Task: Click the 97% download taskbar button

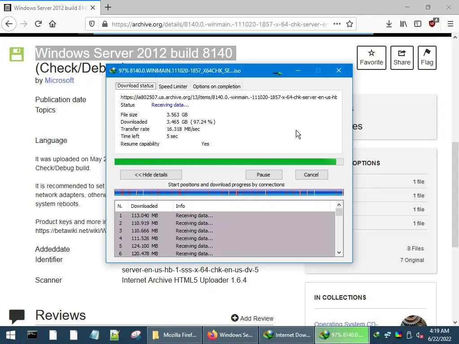Action: pos(341,335)
